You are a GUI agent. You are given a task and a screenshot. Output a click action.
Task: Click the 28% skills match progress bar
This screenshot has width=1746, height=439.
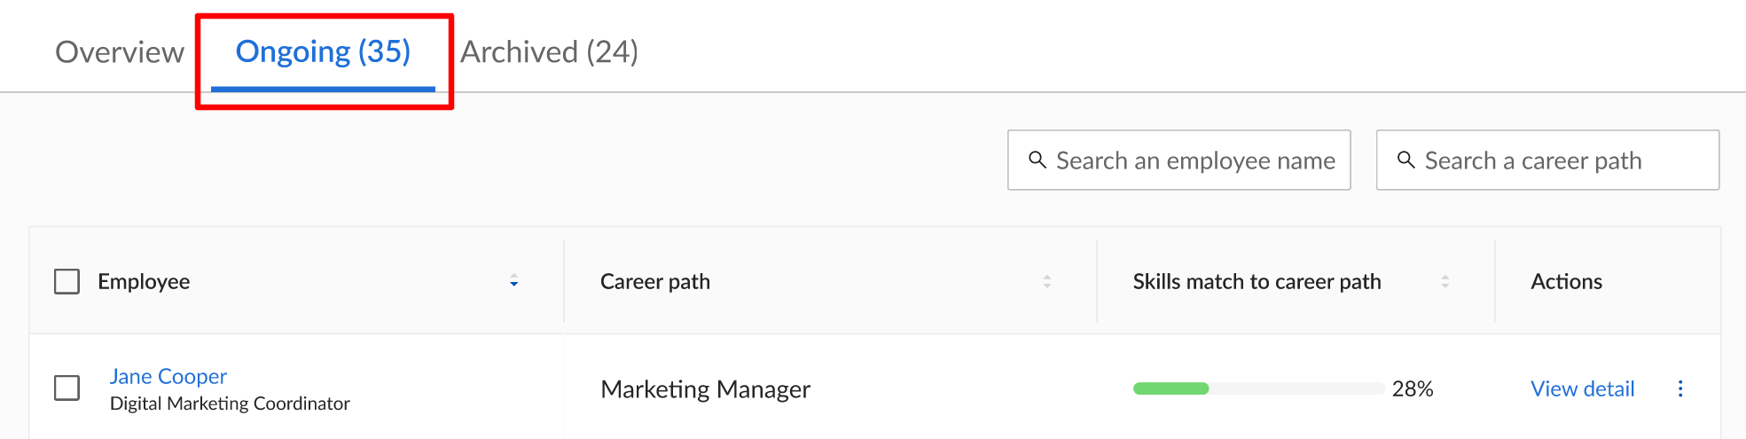pyautogui.click(x=1258, y=388)
